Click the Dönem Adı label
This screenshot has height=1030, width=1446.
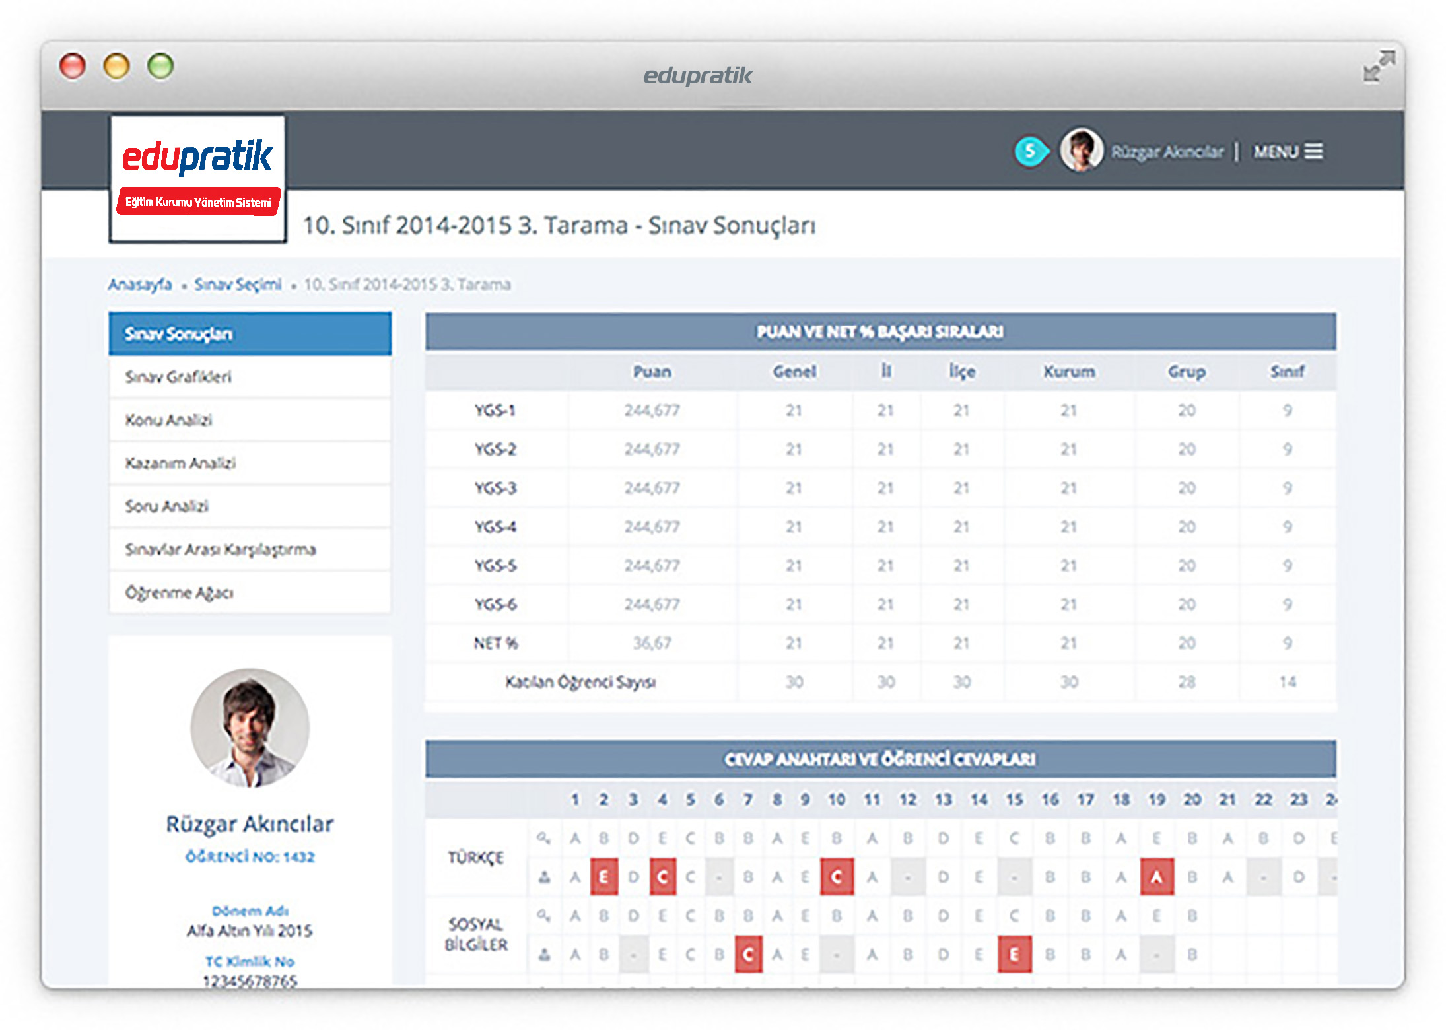click(250, 911)
